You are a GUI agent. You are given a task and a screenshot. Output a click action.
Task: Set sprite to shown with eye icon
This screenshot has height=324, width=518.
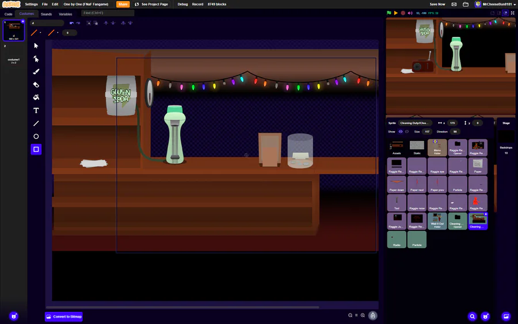[401, 131]
